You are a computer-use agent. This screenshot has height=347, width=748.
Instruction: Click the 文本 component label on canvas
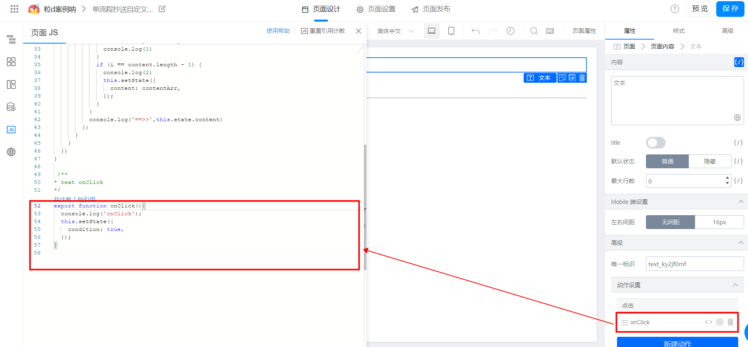tap(540, 78)
